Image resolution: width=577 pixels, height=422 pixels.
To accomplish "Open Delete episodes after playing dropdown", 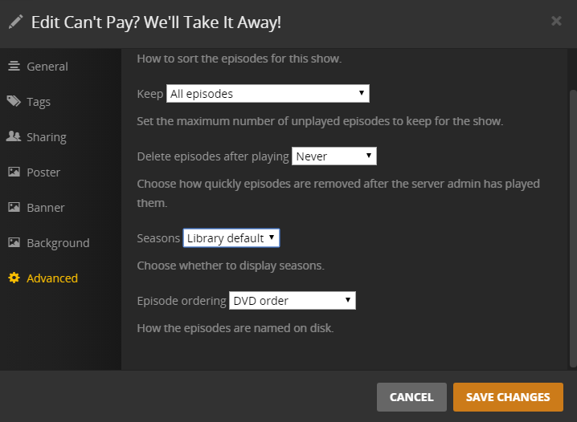I will 334,156.
